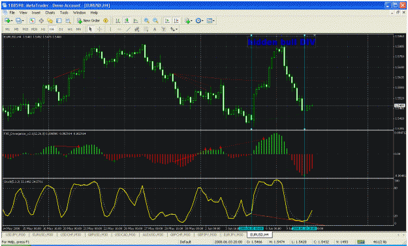Image resolution: width=408 pixels, height=246 pixels.
Task: Select the M30 timeframe
Action: click(35, 29)
